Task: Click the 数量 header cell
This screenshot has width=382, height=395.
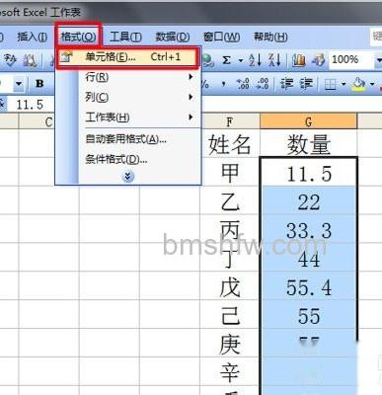Action: tap(308, 143)
